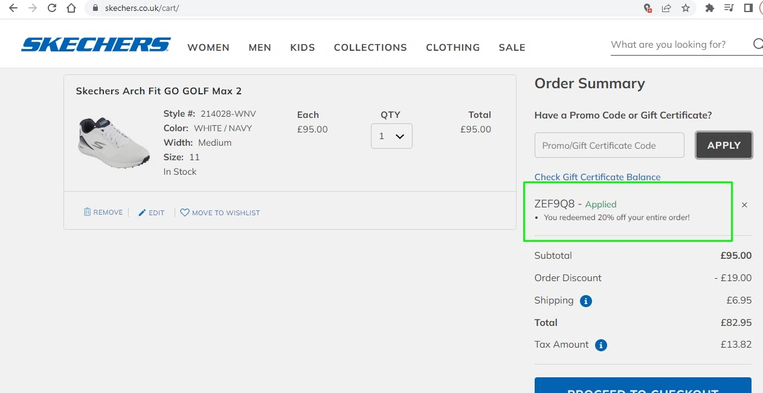Click 'You redeemed 20% off' message

[617, 217]
